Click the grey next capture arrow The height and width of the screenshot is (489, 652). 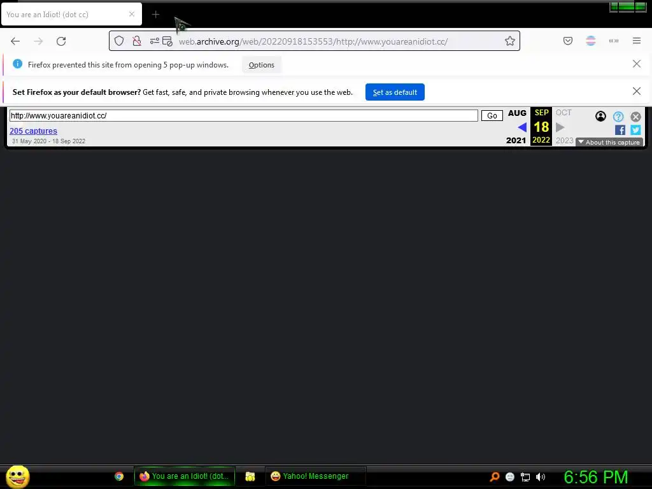coord(560,127)
